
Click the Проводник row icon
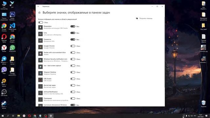point(40,99)
